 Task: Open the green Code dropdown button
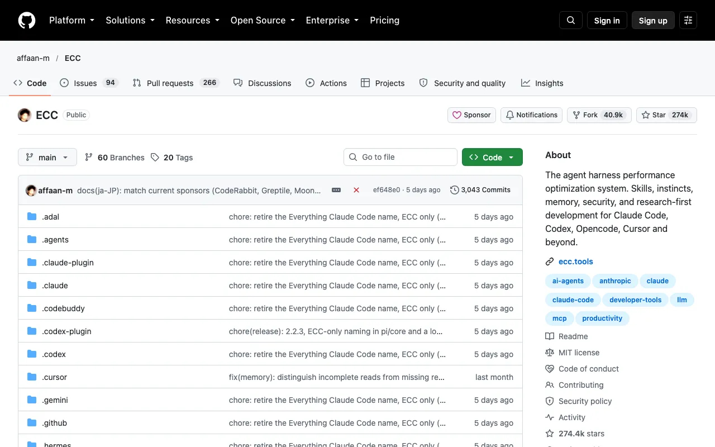(492, 157)
